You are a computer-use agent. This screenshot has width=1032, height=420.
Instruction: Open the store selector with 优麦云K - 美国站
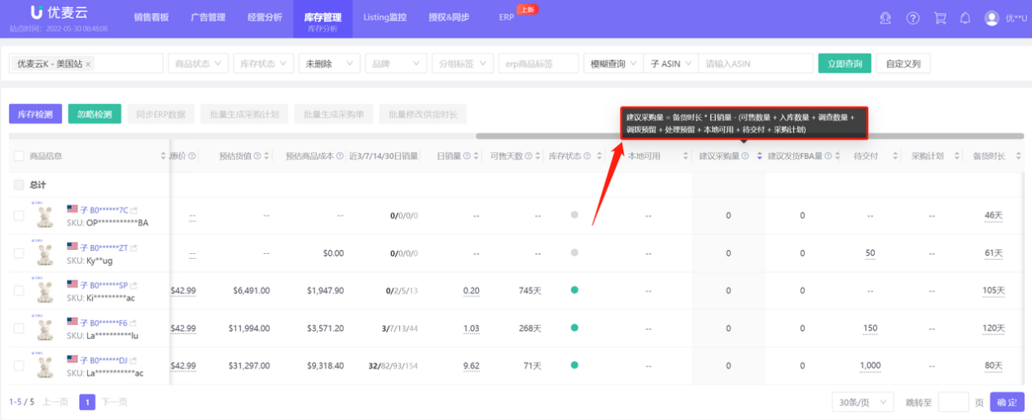click(86, 63)
